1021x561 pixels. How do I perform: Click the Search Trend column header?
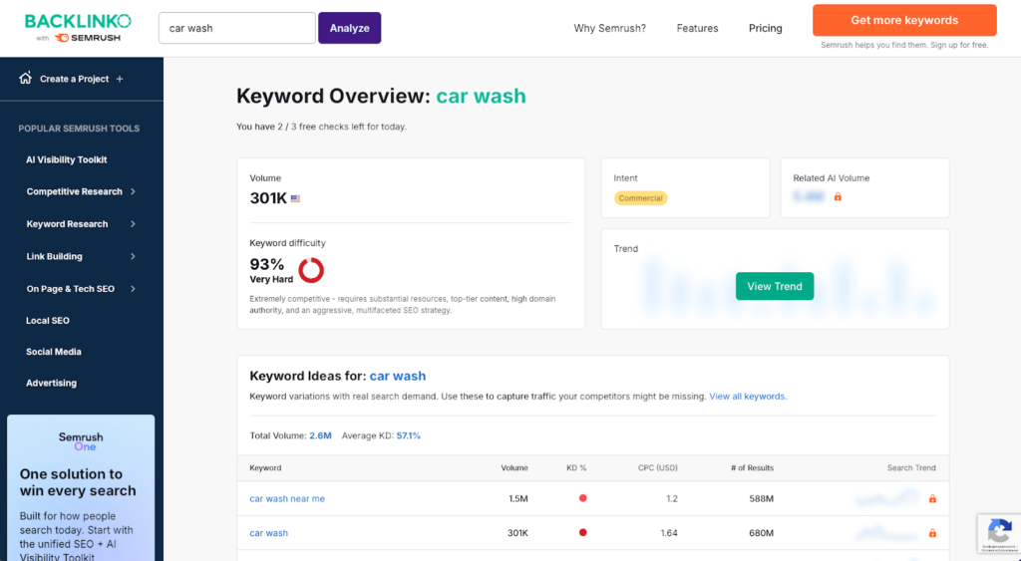point(911,468)
